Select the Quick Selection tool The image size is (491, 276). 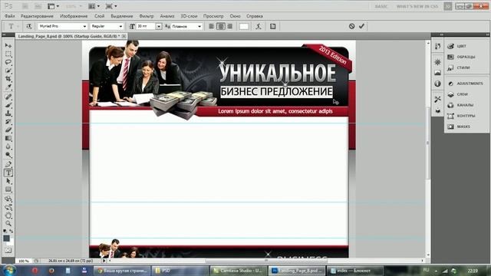tap(8, 71)
